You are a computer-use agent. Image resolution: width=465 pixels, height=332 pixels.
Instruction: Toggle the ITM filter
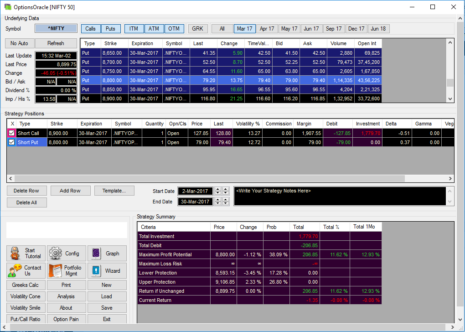coord(134,29)
